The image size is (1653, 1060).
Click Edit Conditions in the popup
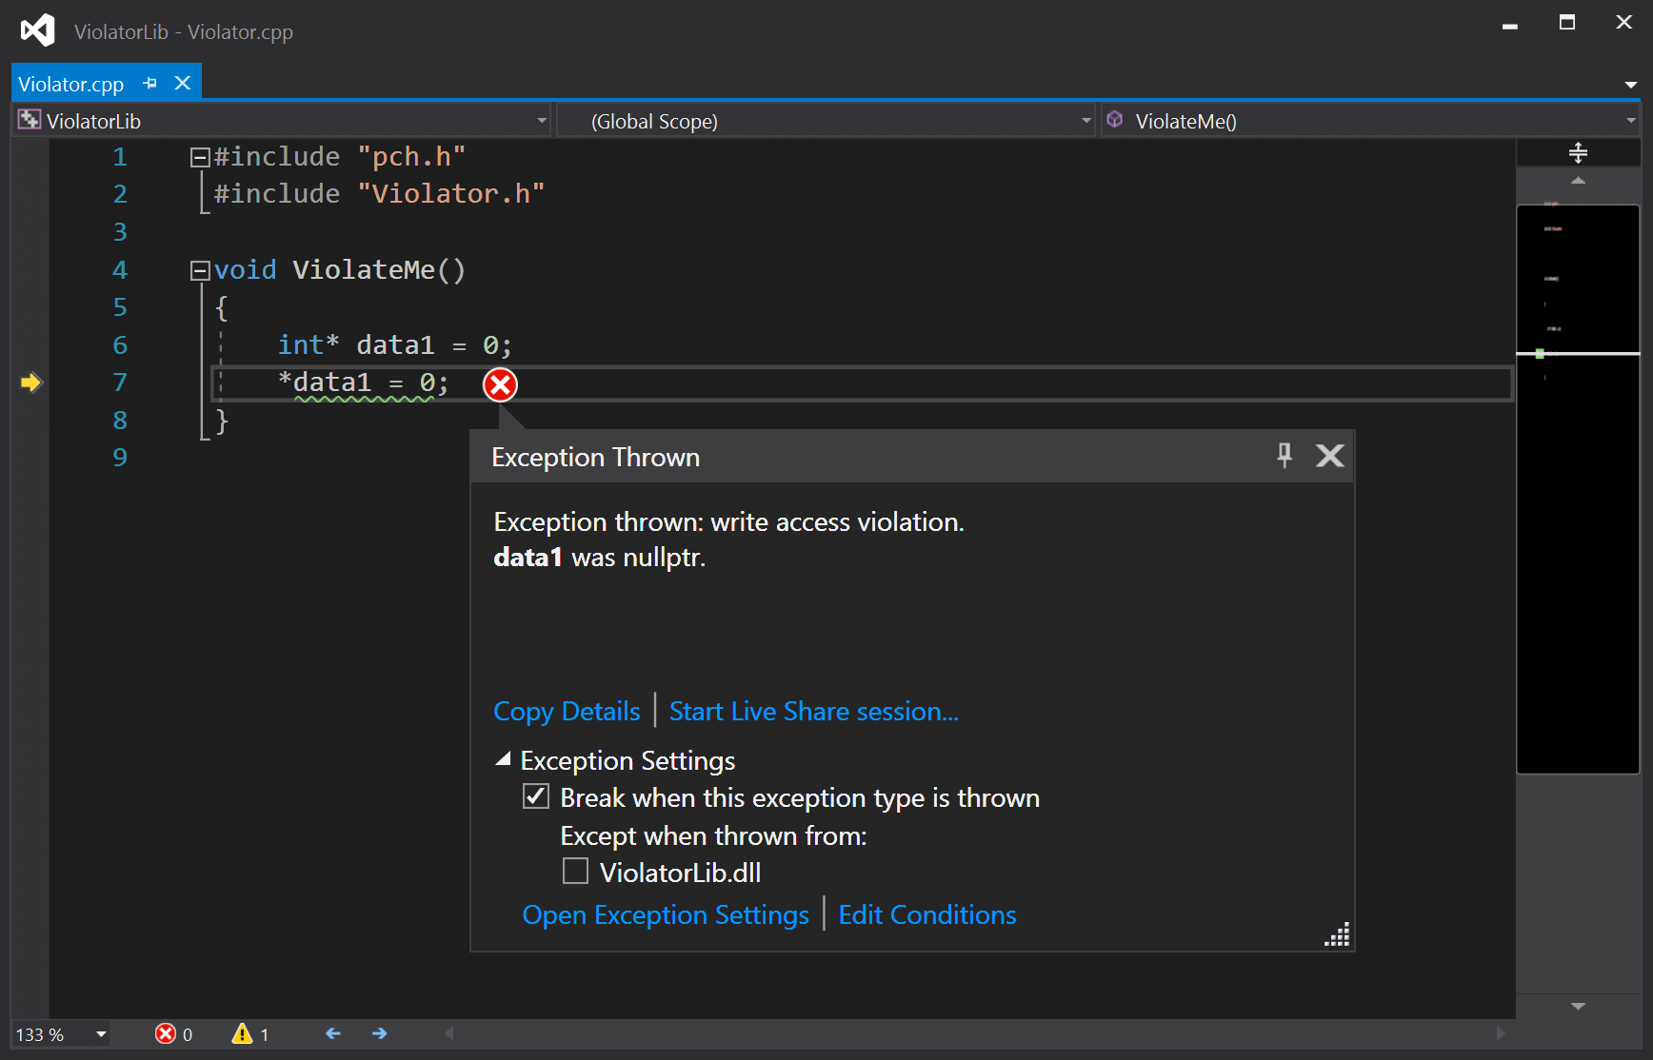[x=926, y=914]
